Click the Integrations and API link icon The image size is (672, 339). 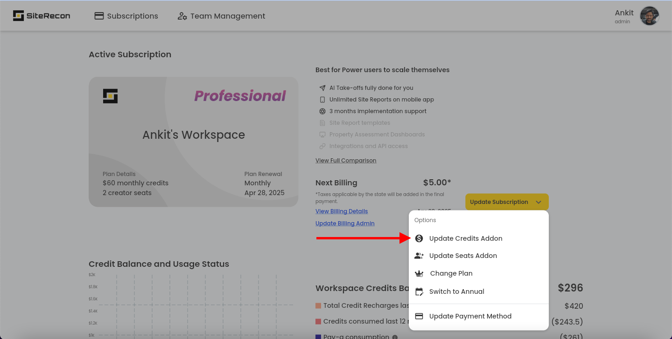point(322,146)
